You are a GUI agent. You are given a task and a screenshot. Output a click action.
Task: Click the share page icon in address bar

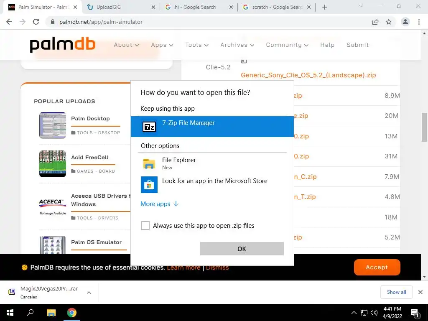(375, 22)
